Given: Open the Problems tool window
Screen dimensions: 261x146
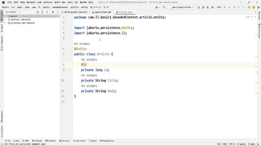Looking at the screenshot, I should (x=37, y=141).
